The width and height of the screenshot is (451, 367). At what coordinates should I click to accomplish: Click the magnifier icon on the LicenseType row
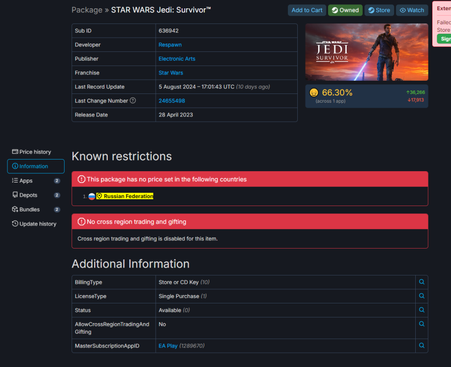(x=422, y=296)
